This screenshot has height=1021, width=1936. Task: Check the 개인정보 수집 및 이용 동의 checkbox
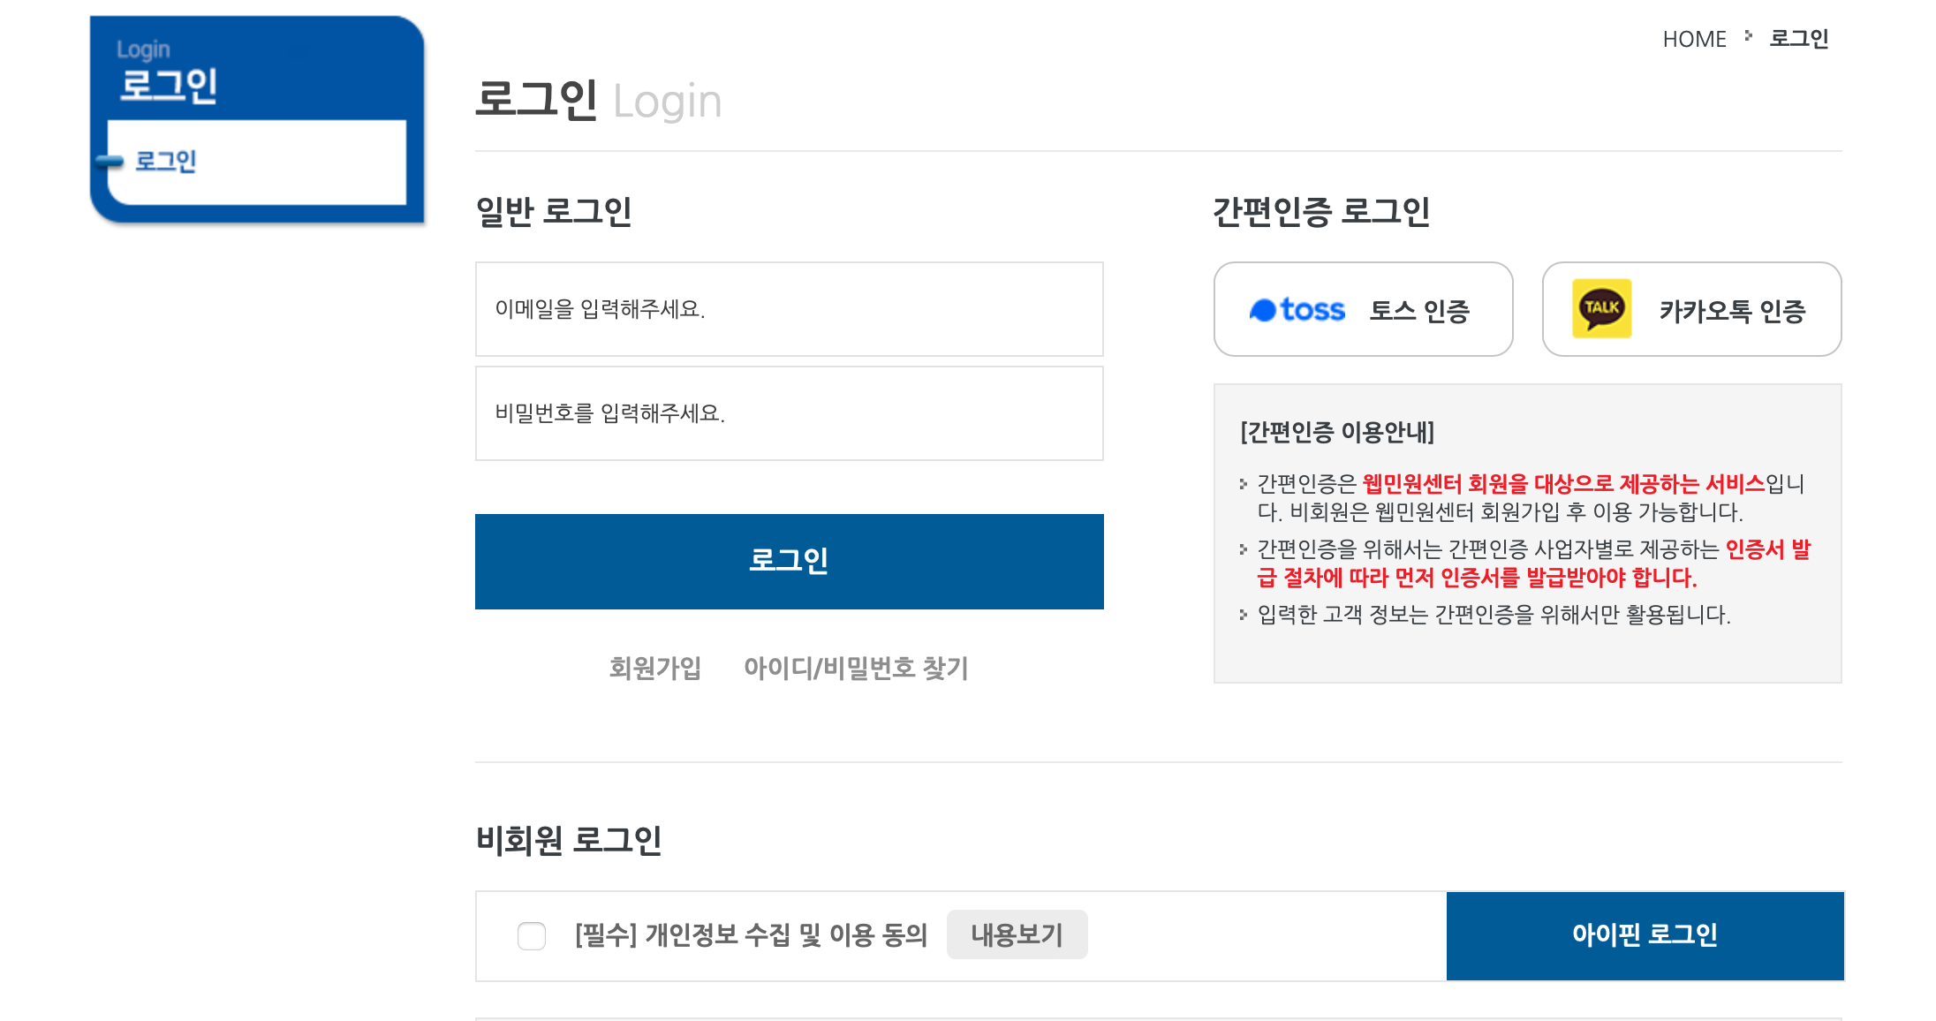(x=532, y=935)
